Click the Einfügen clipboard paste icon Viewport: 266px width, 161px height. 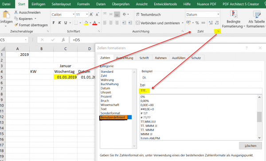[6, 15]
